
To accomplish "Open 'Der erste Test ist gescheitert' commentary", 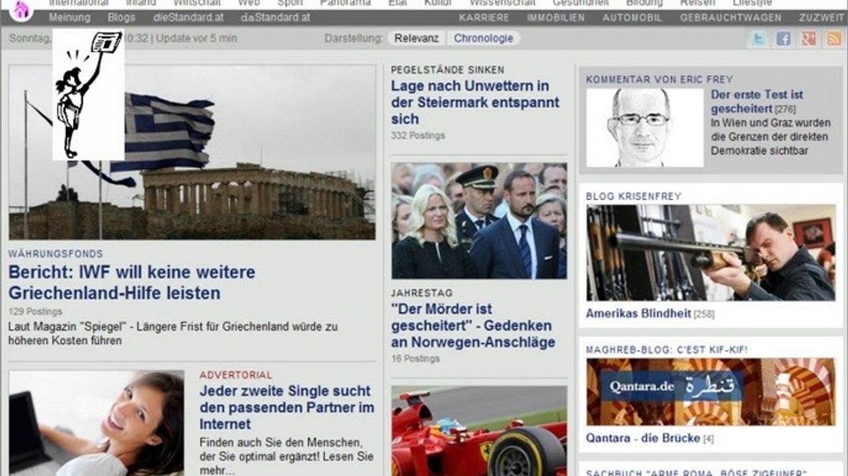I will pyautogui.click(x=757, y=101).
